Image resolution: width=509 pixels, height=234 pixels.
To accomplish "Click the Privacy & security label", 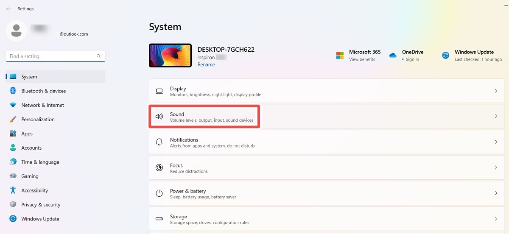I will tap(41, 204).
